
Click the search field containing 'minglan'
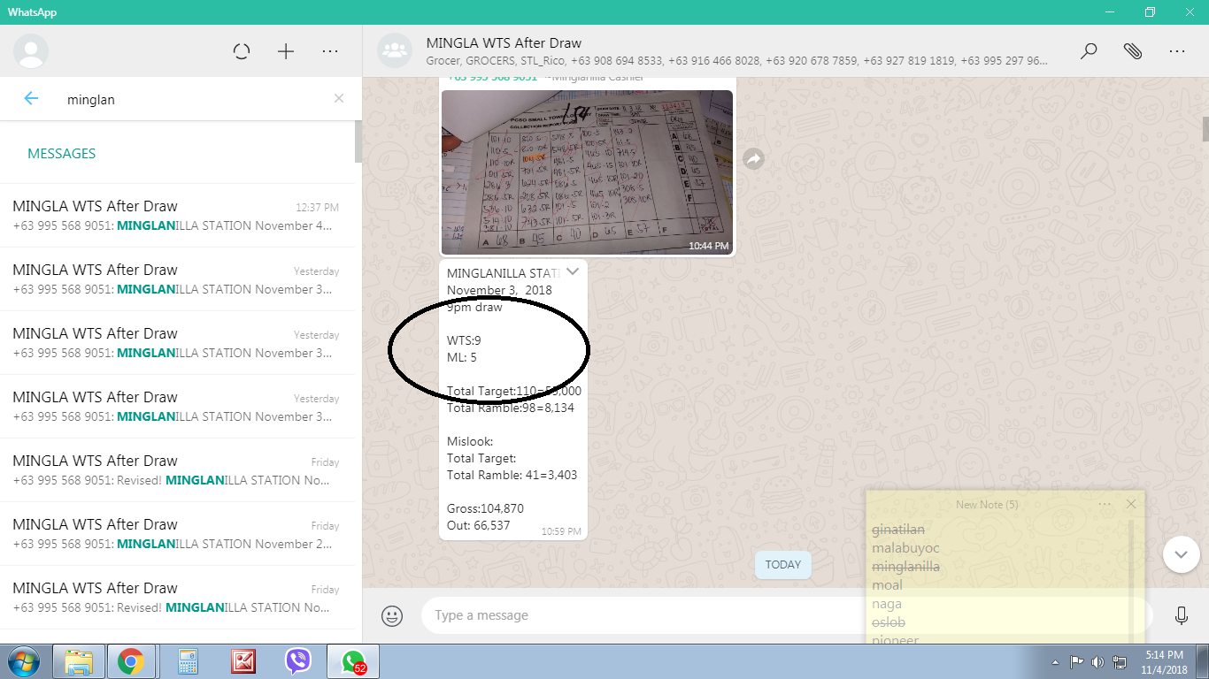195,100
